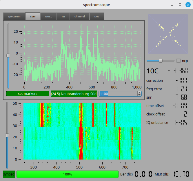Click the waterfall vertical slider handle
The width and height of the screenshot is (193, 181).
click(7, 135)
